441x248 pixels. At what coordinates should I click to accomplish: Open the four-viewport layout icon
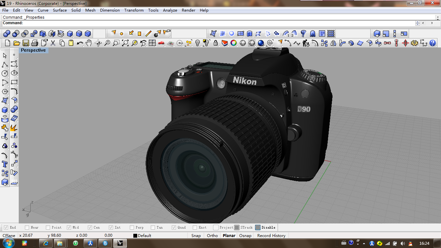coord(152,43)
